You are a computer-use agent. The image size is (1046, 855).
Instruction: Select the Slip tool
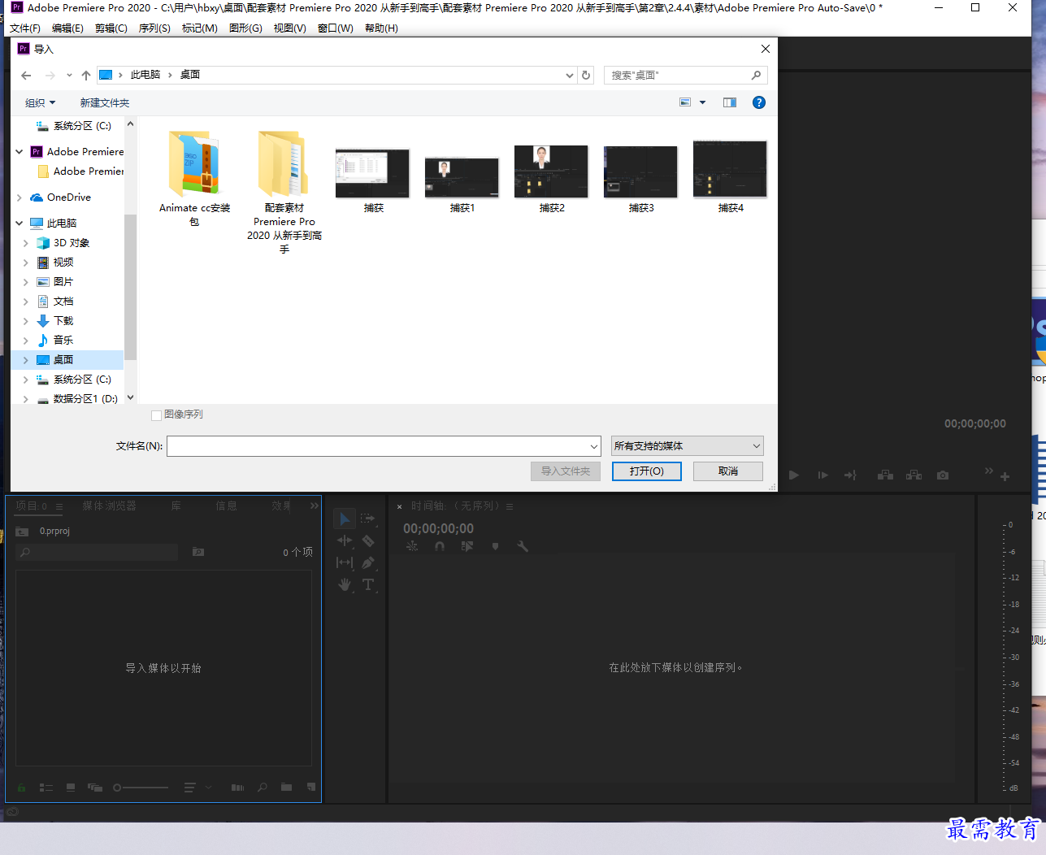(x=345, y=562)
